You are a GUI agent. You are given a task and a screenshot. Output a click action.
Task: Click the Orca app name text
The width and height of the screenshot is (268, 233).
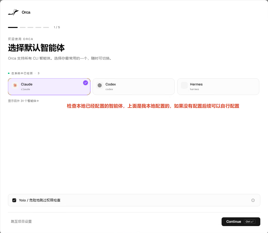pyautogui.click(x=26, y=12)
